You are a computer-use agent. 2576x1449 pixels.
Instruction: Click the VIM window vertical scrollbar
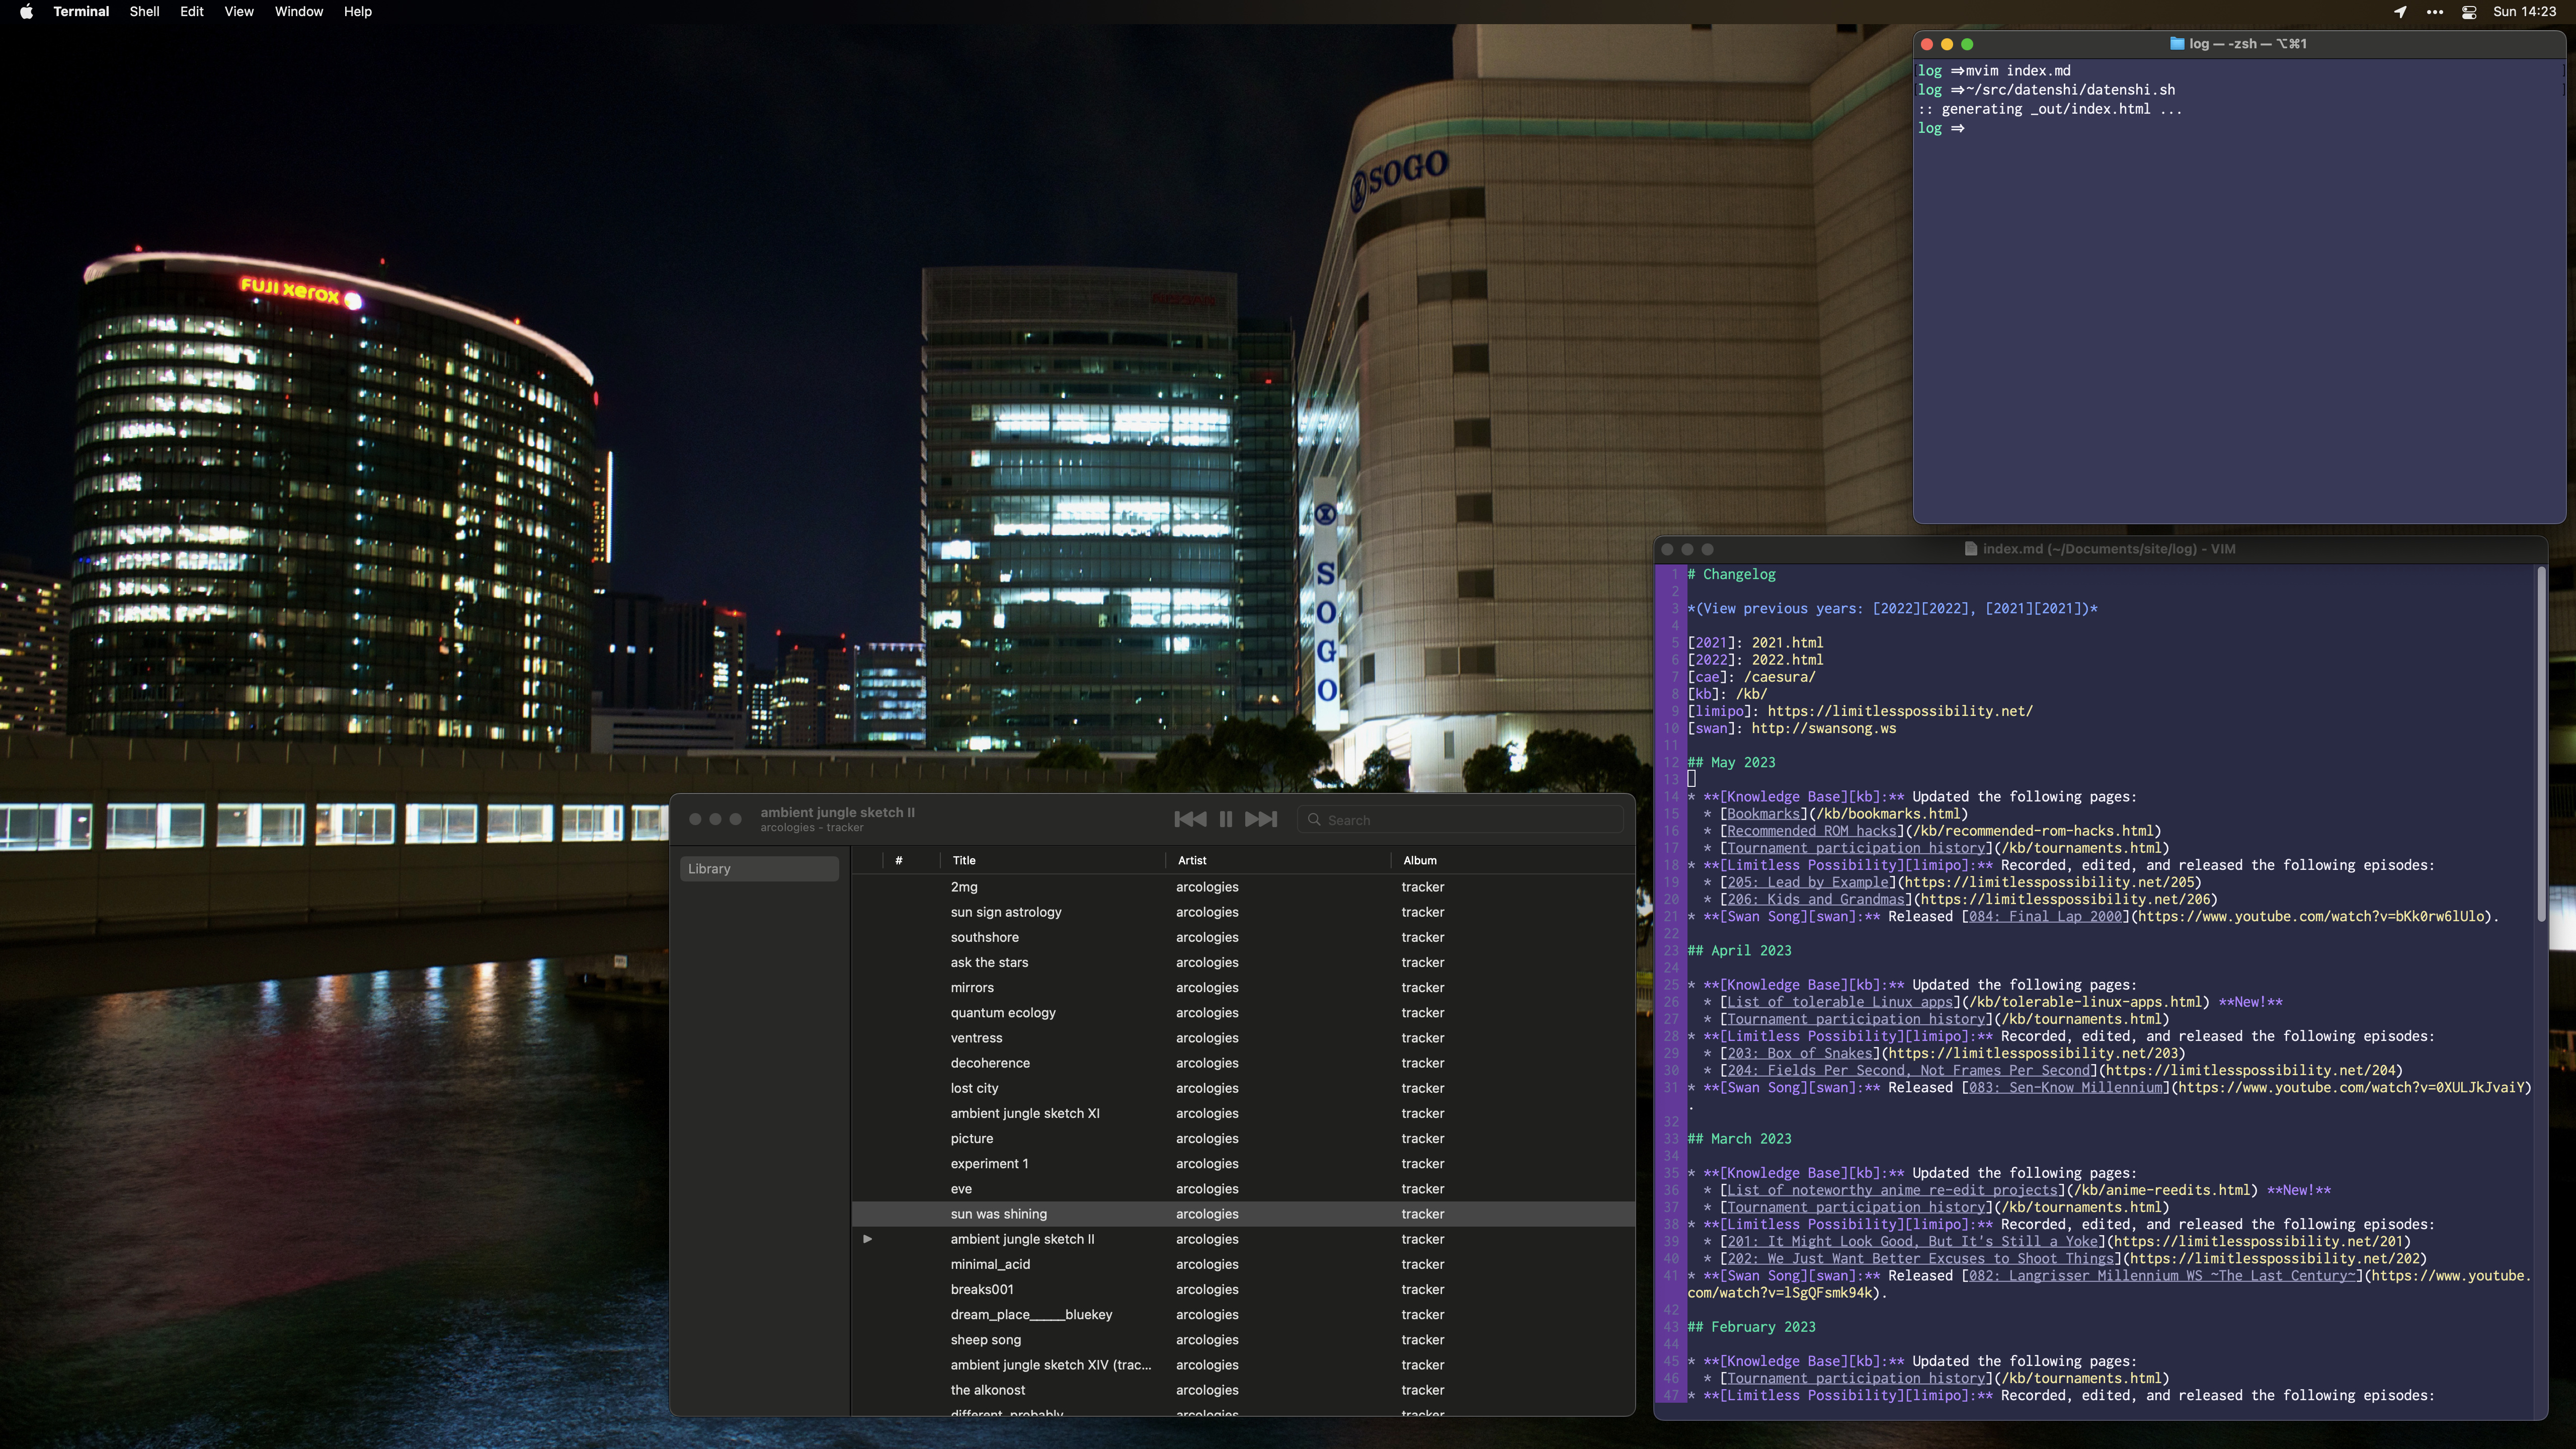(x=2541, y=745)
